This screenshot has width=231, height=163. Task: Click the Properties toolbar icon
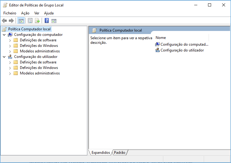point(30,21)
